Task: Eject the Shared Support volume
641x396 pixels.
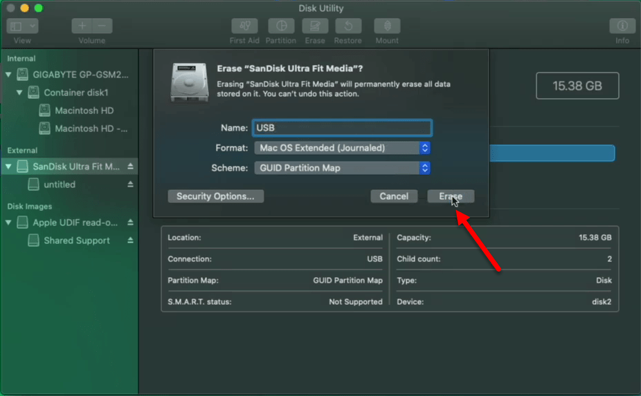Action: click(x=130, y=241)
